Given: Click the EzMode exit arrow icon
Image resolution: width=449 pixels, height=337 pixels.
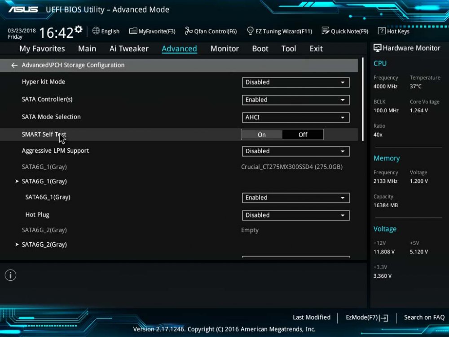Looking at the screenshot, I should click(384, 318).
